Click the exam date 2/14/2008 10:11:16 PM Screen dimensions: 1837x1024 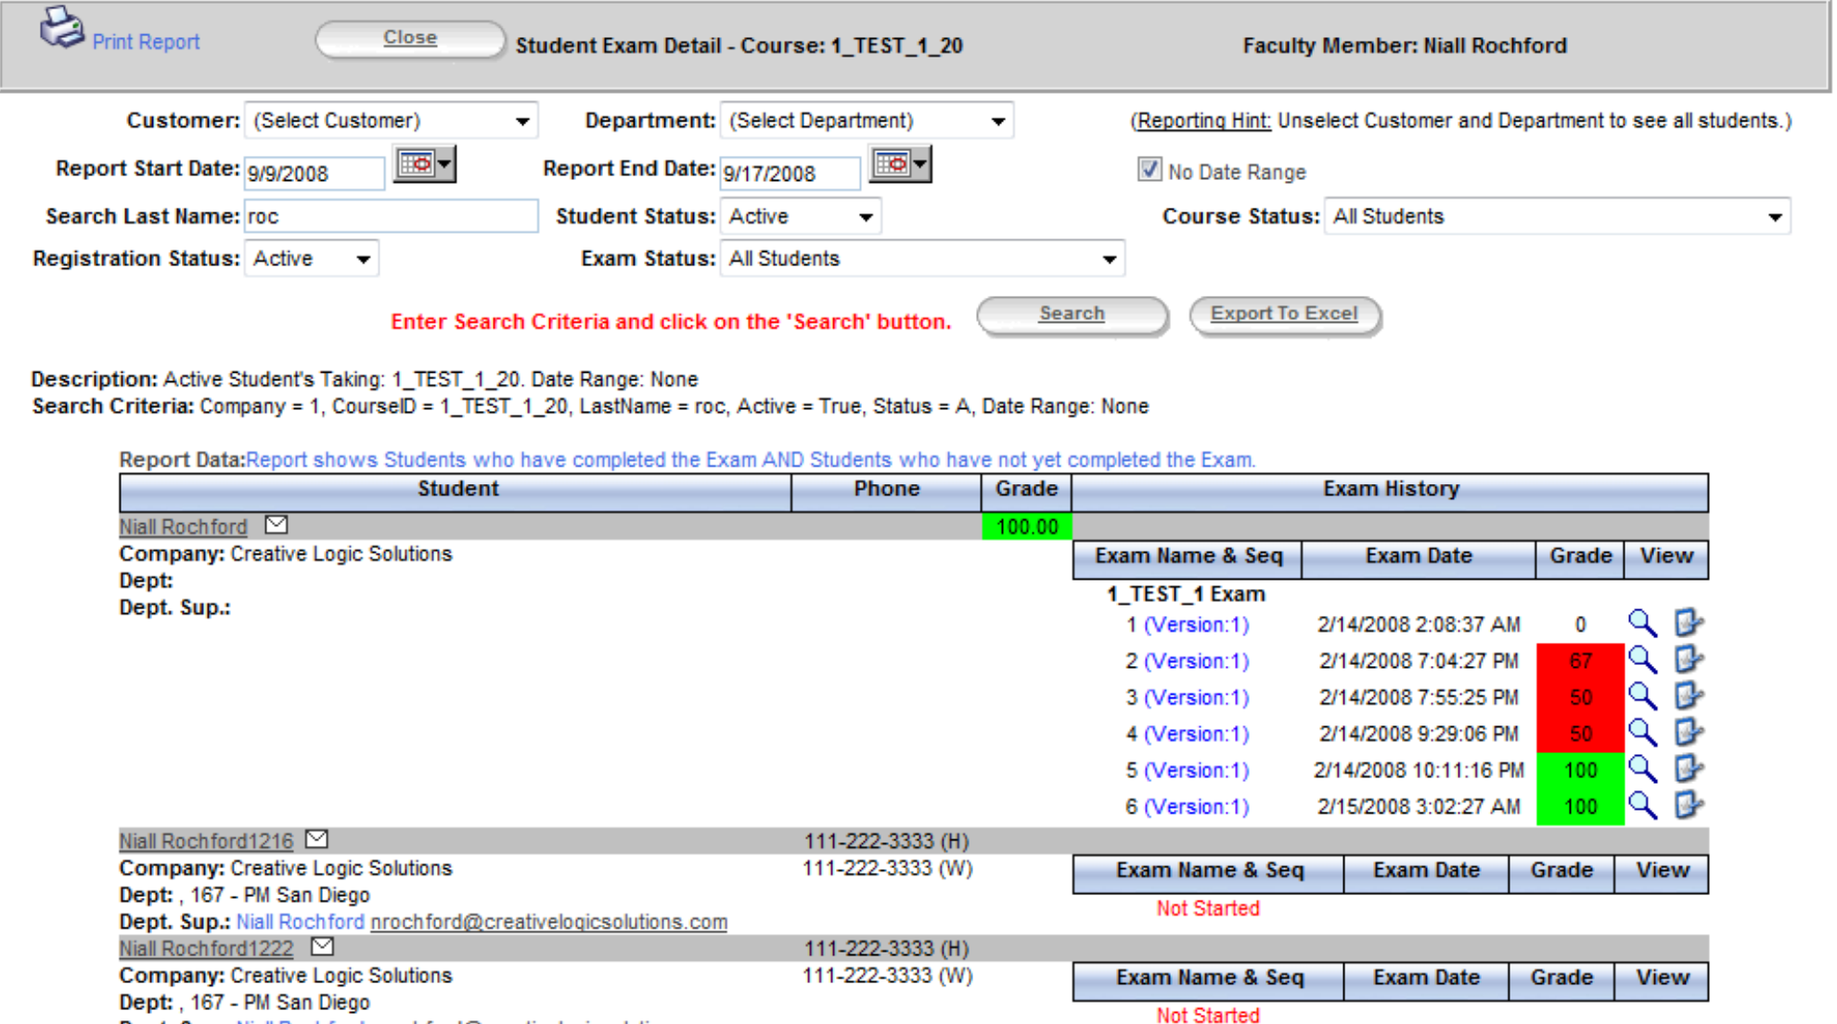(1419, 770)
